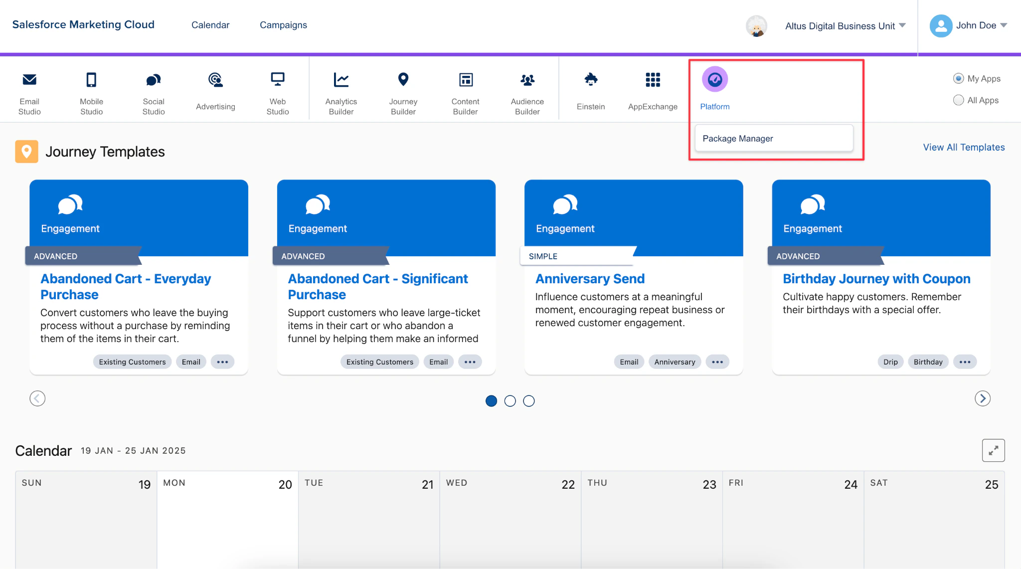Screen dimensions: 1021x569
Task: Click Salesforce Marketing Cloud home title
Action: (83, 24)
